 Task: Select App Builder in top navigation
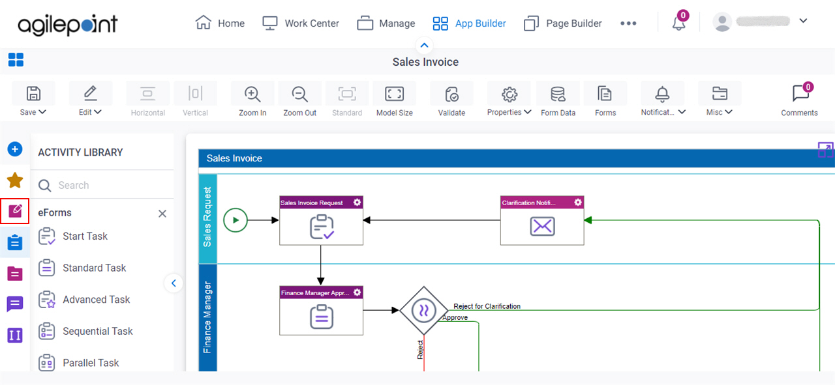pyautogui.click(x=469, y=23)
